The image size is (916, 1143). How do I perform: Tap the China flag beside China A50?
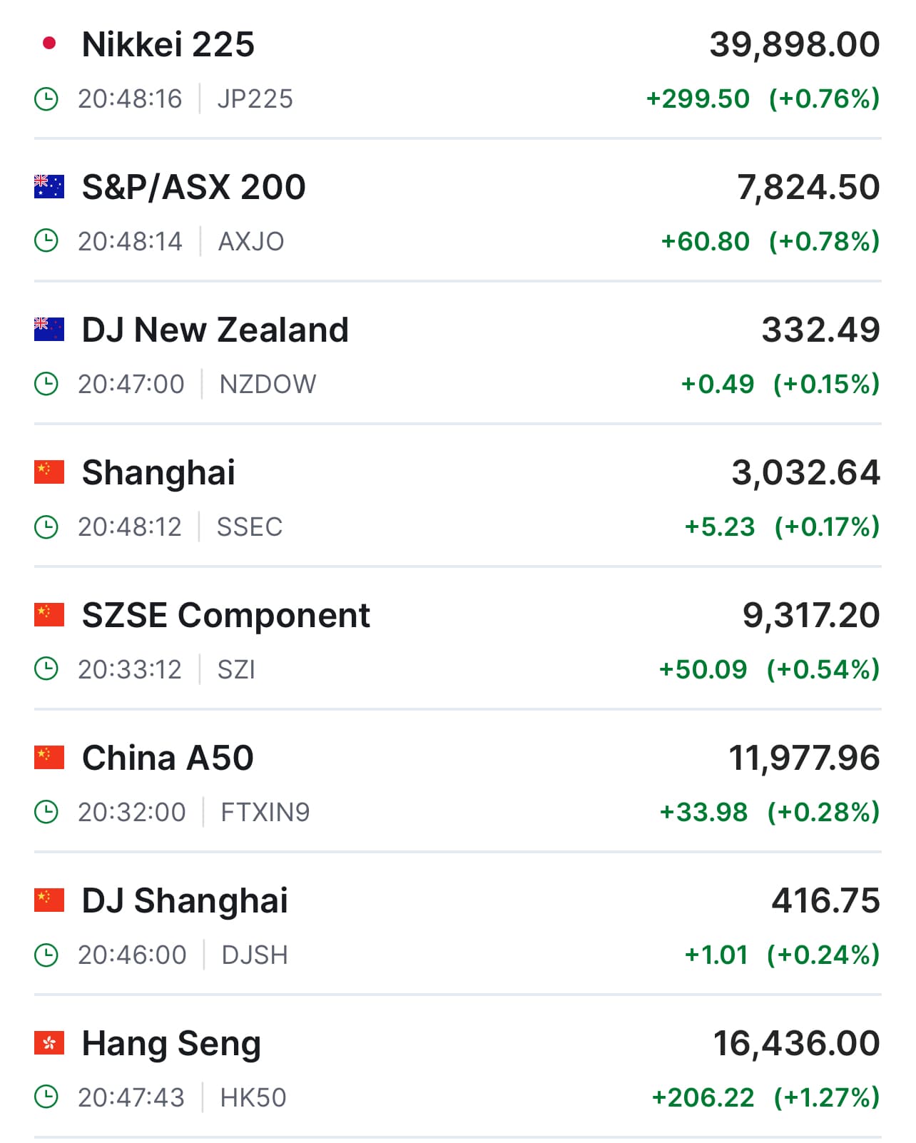pos(49,757)
